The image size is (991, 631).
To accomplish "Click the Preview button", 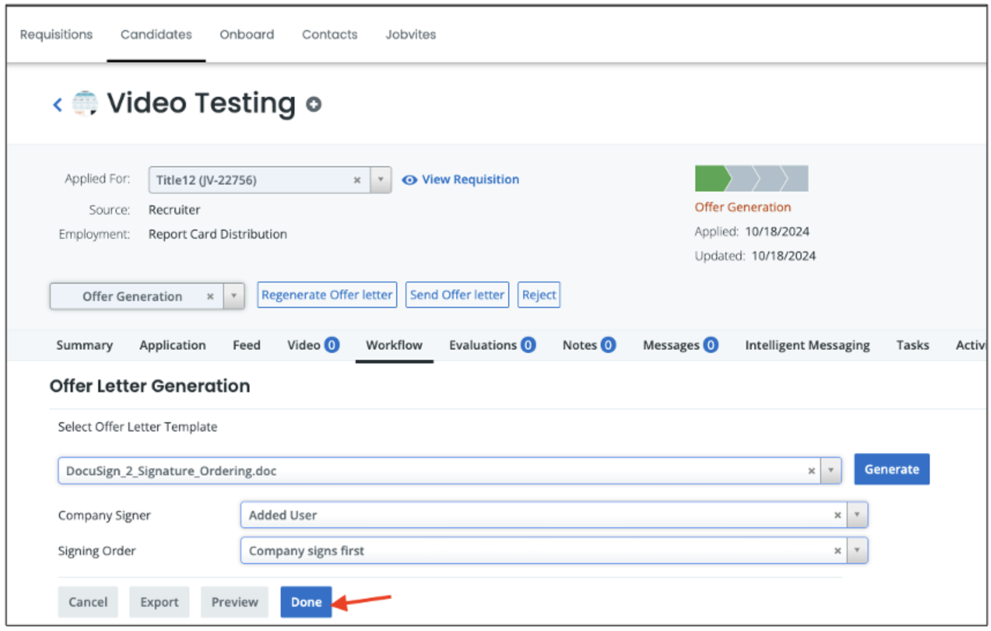I will 234,602.
